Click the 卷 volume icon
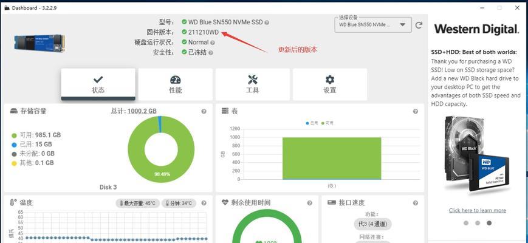The image size is (528, 243). coord(225,111)
